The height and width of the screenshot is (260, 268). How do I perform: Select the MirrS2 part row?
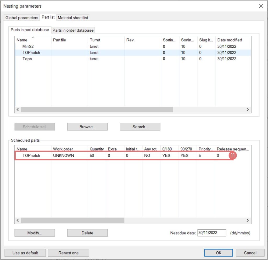[x=28, y=46]
